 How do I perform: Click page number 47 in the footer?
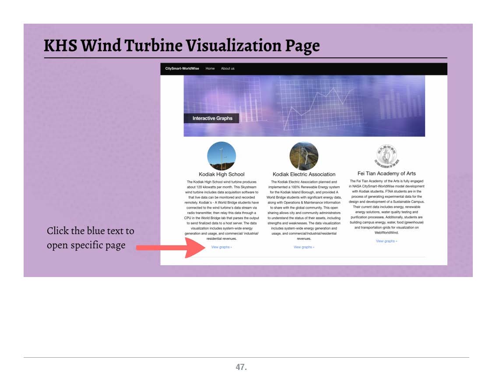(241, 367)
